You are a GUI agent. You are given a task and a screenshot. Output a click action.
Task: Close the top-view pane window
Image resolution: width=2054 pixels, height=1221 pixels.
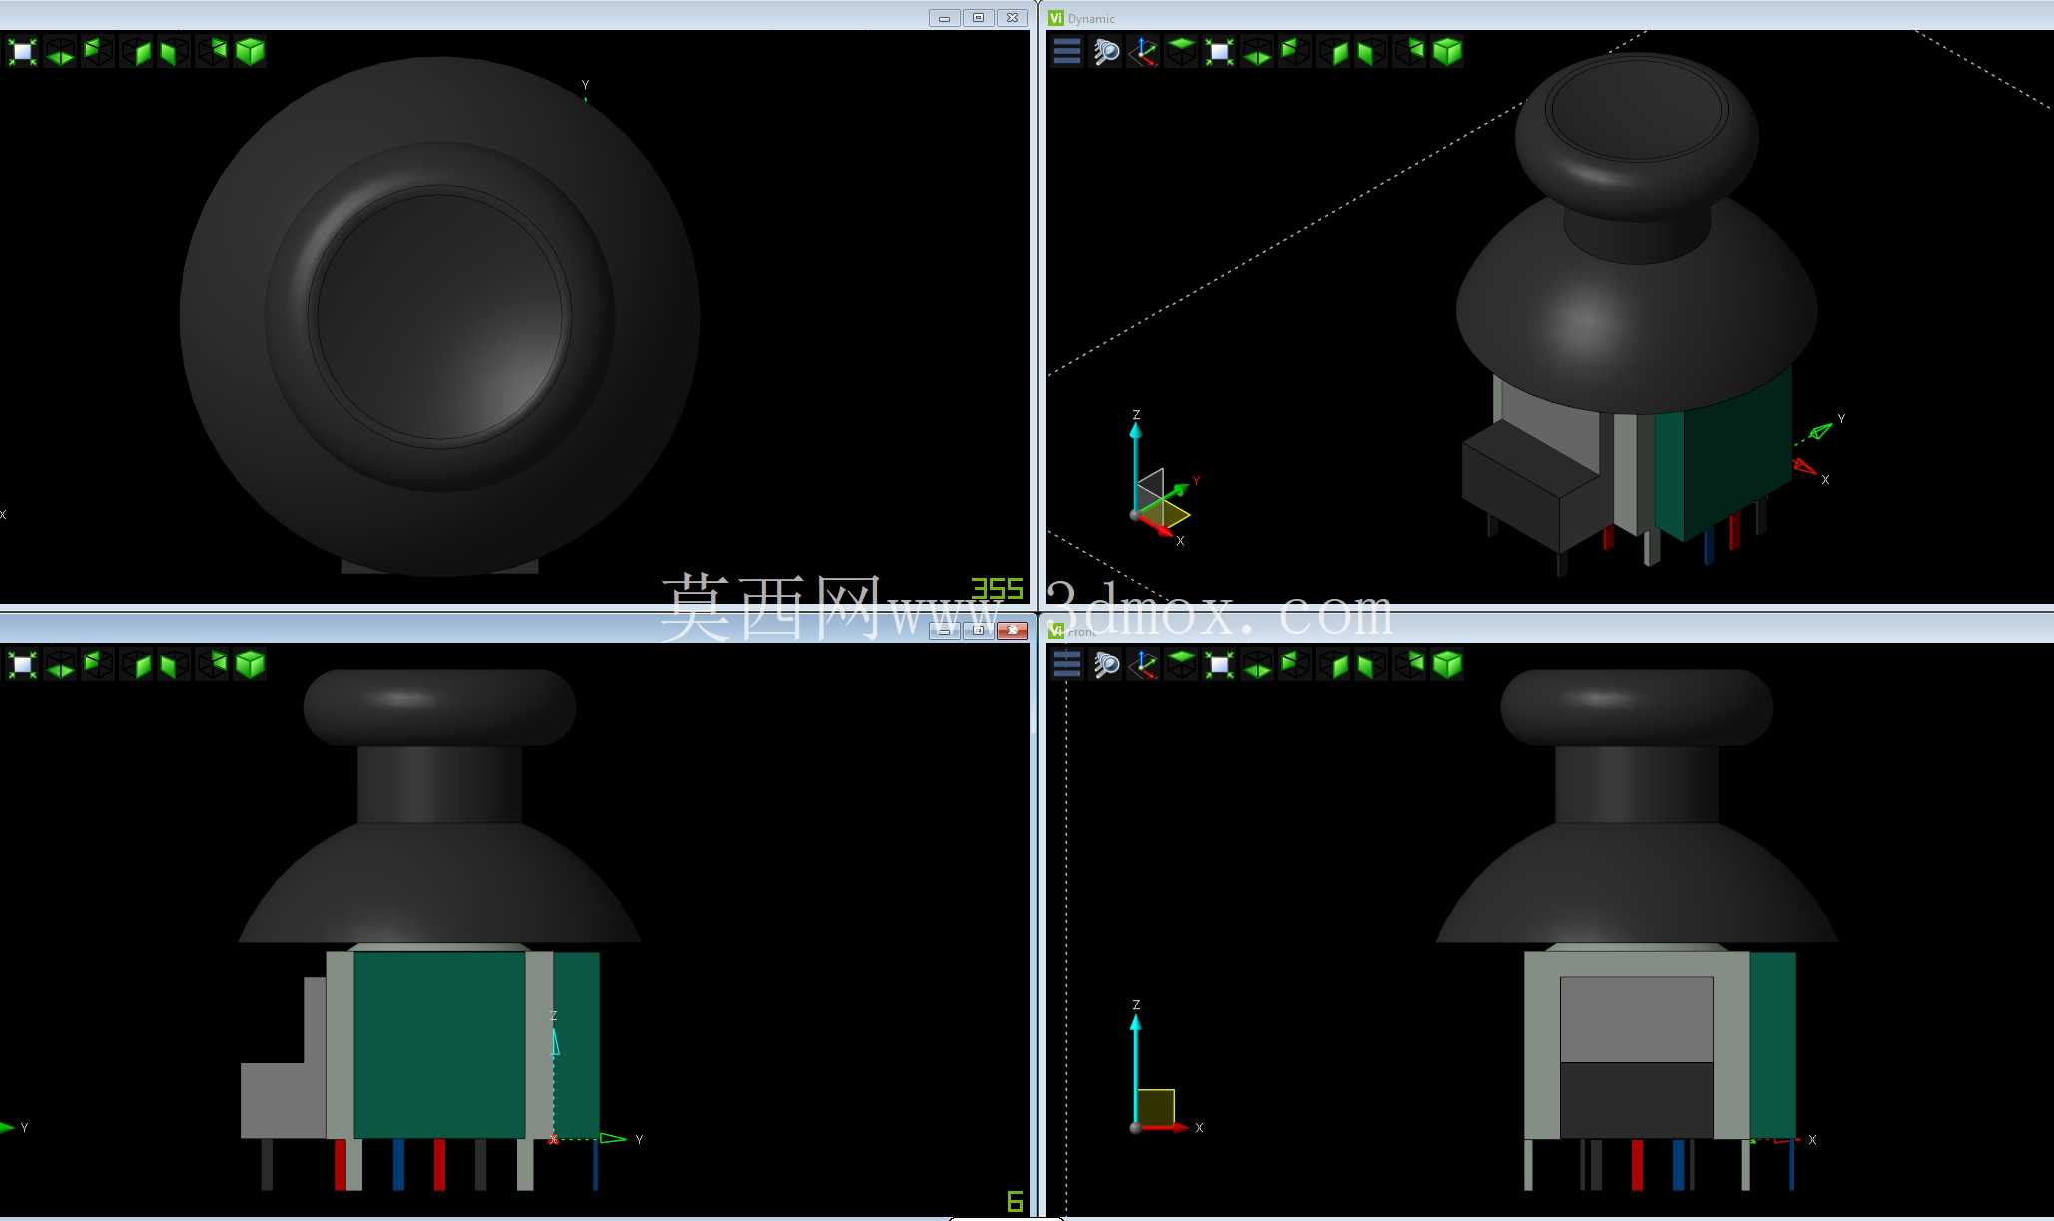(x=1013, y=18)
